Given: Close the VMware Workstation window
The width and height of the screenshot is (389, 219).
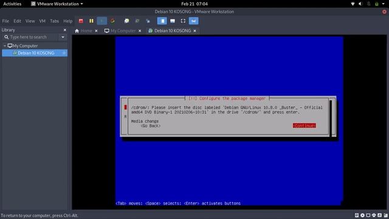Looking at the screenshot, I should coord(384,12).
